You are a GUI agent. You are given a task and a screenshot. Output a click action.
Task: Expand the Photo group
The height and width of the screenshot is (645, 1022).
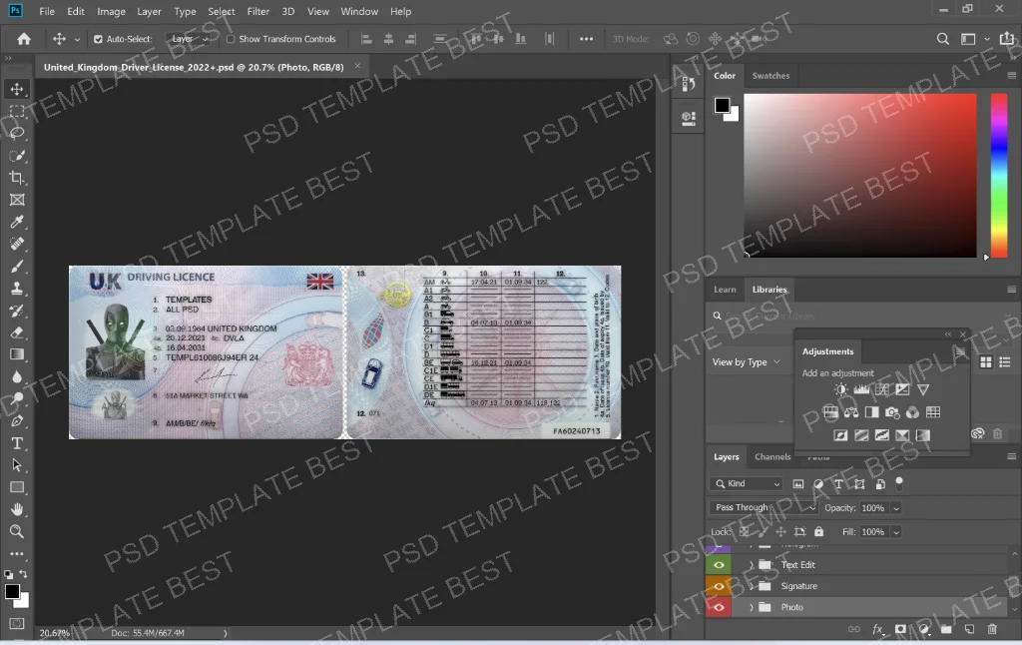point(751,607)
